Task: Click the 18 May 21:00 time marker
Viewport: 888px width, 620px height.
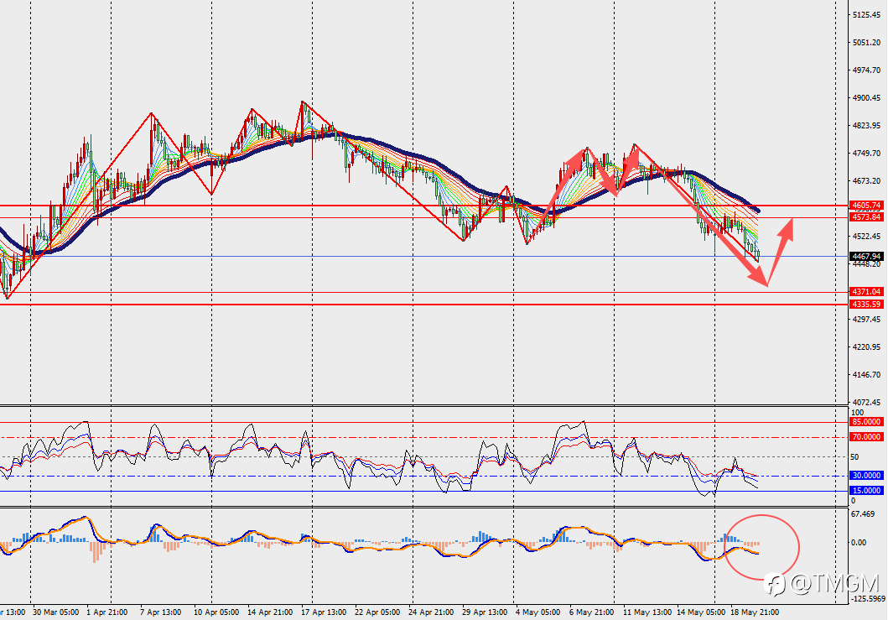Action: [755, 612]
